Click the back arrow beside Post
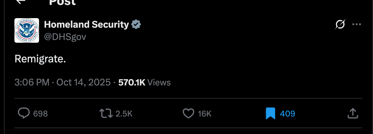Screen dimensions: 373x134 20,2
